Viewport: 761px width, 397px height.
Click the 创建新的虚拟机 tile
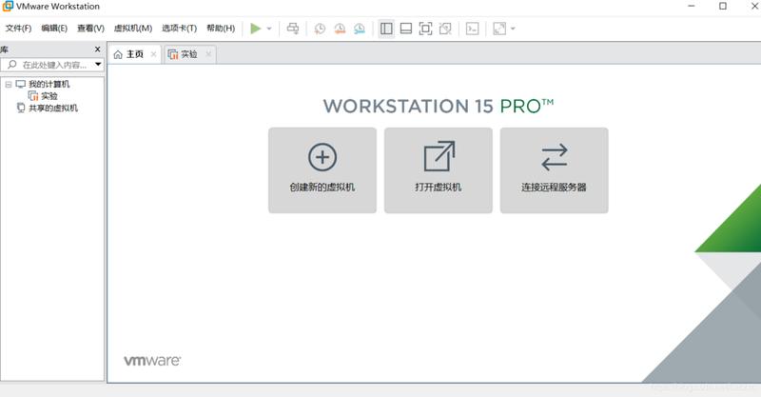click(322, 170)
